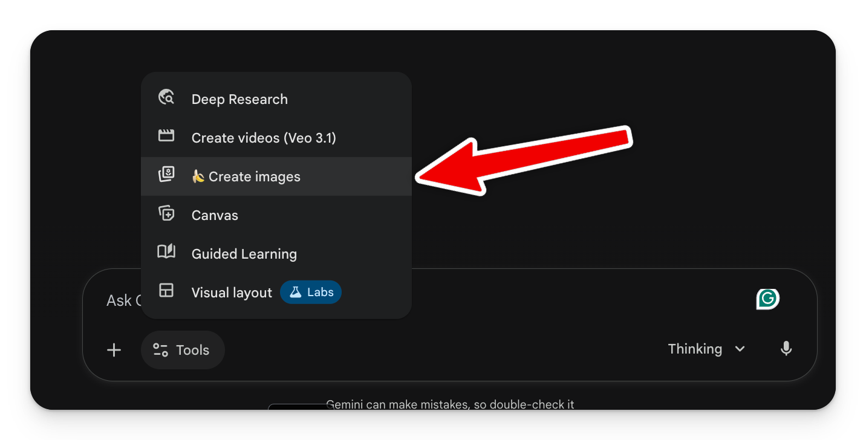866x440 pixels.
Task: Click the plus icon to add files
Action: (x=114, y=350)
